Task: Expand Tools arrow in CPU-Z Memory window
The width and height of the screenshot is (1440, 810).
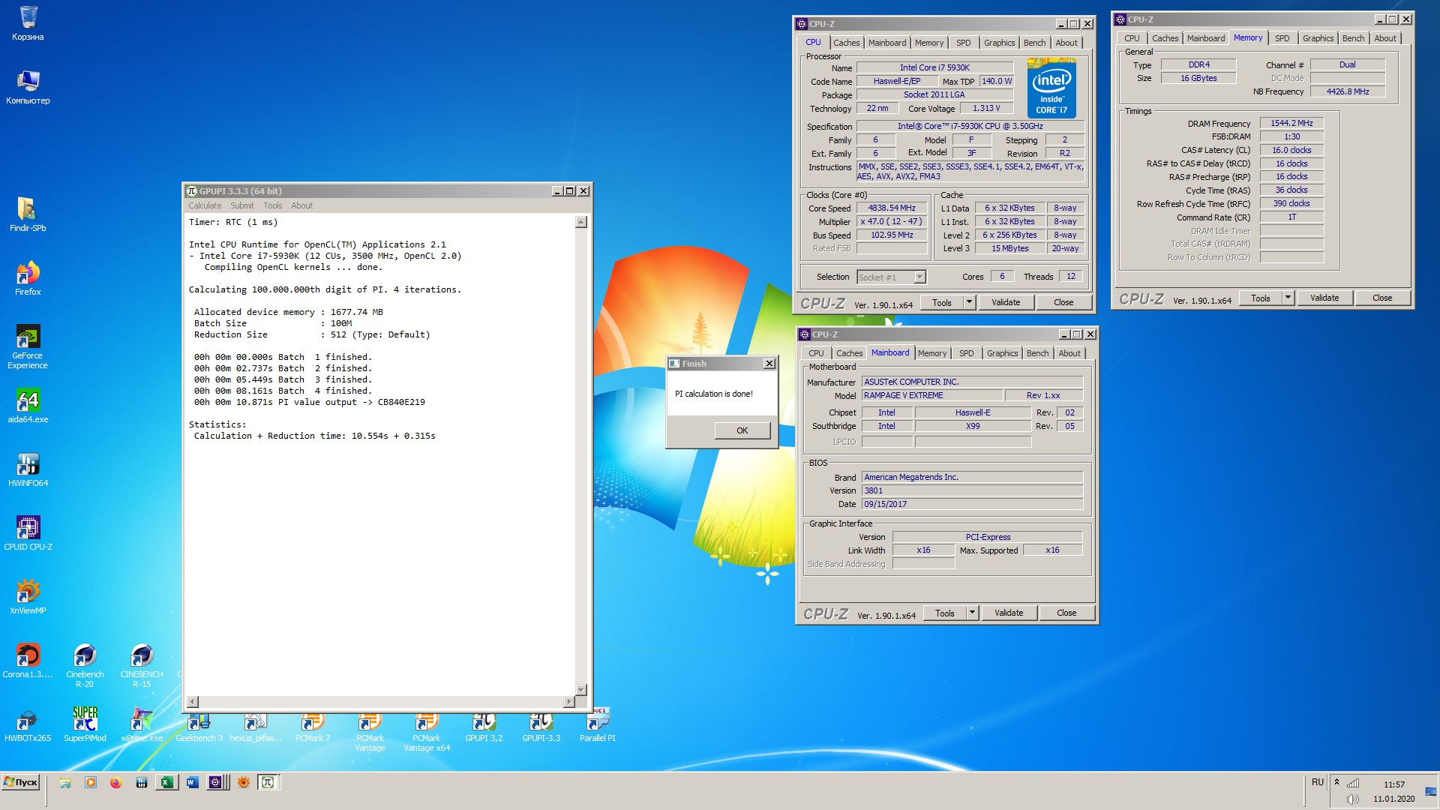Action: tap(1288, 298)
